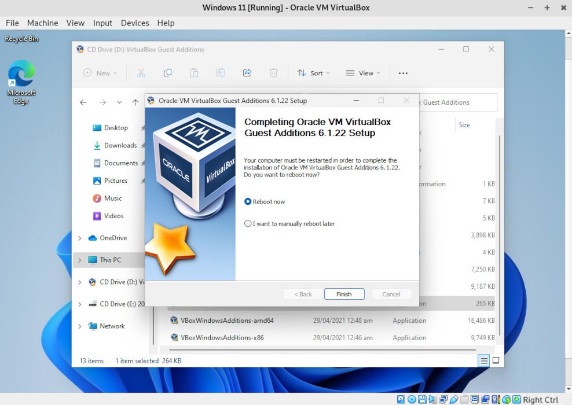Select the Cut icon in Explorer toolbar

[141, 72]
